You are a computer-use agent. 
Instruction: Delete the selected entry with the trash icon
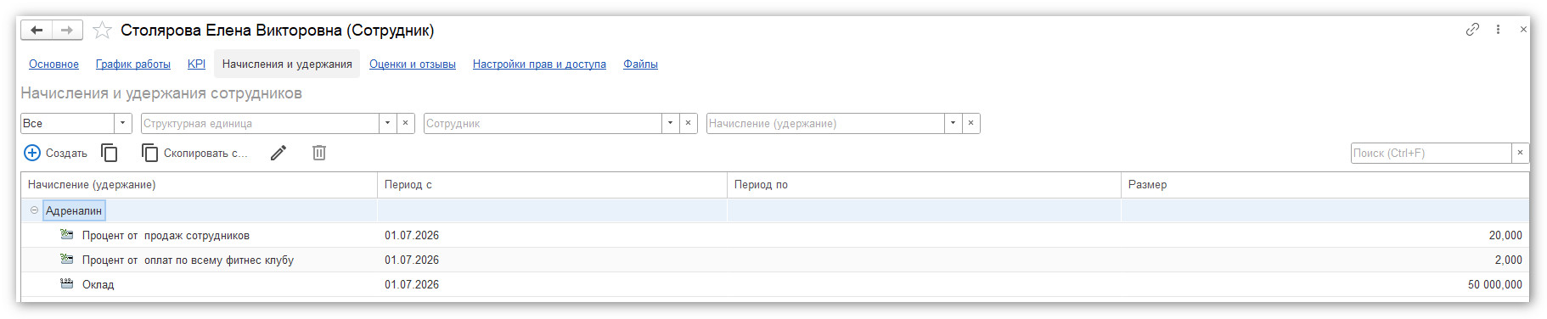319,154
